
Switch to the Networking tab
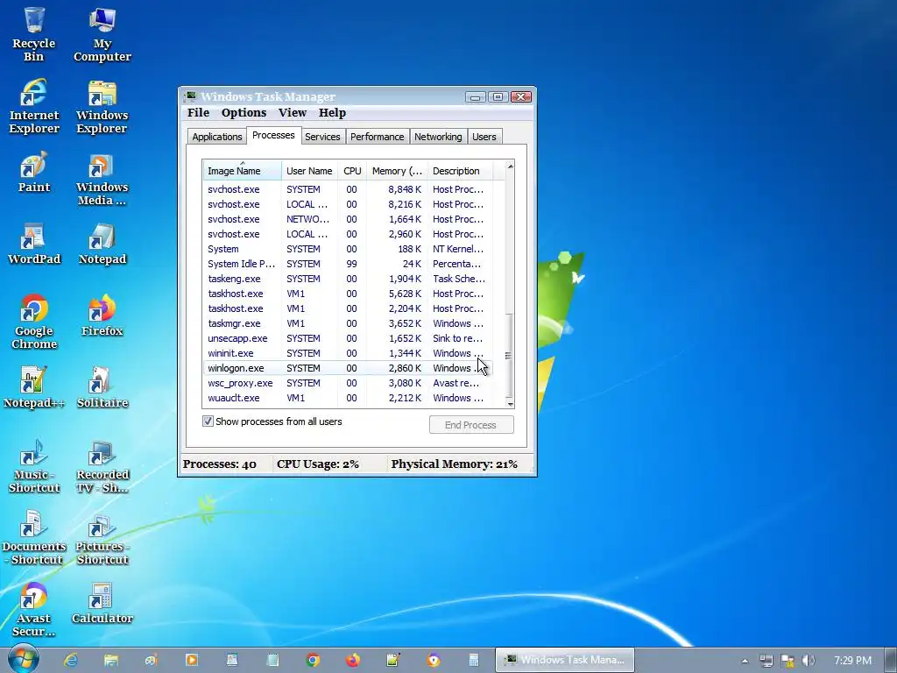pyautogui.click(x=438, y=137)
